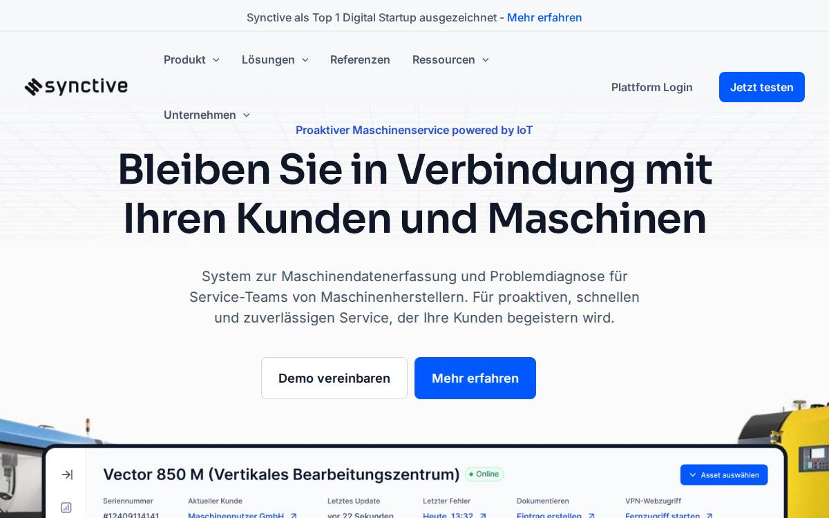Image resolution: width=829 pixels, height=518 pixels.
Task: Click the Letzter Fehler label
Action: [x=446, y=501]
